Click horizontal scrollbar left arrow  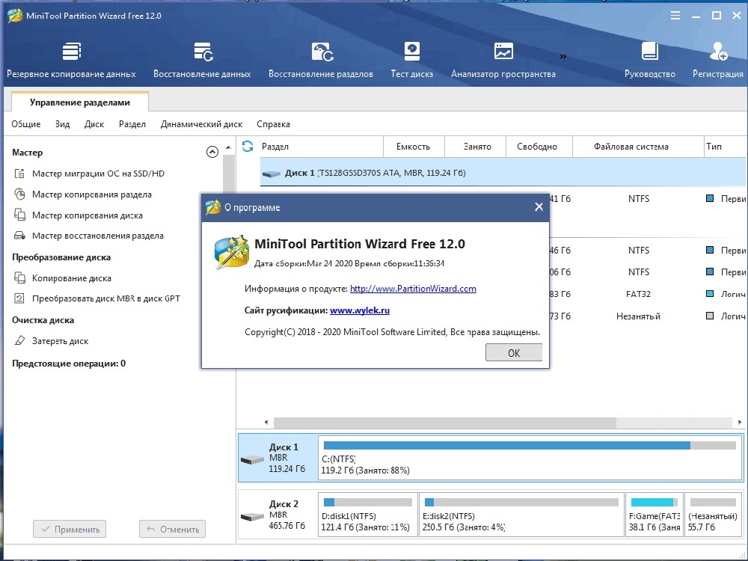(266, 423)
